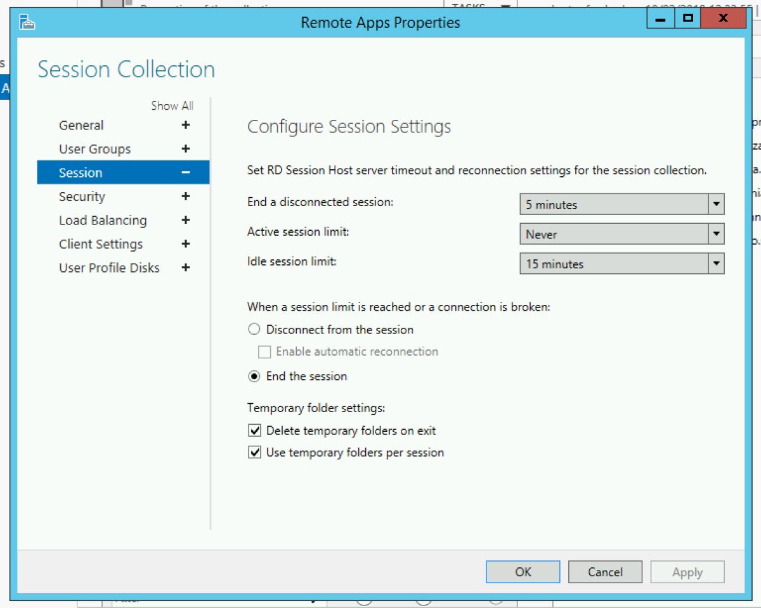Click the Temporary folder settings label
The height and width of the screenshot is (608, 761).
[316, 408]
